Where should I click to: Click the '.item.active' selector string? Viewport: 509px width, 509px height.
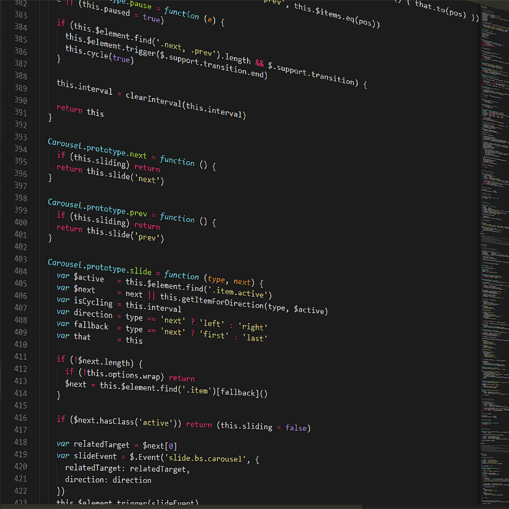click(x=240, y=291)
